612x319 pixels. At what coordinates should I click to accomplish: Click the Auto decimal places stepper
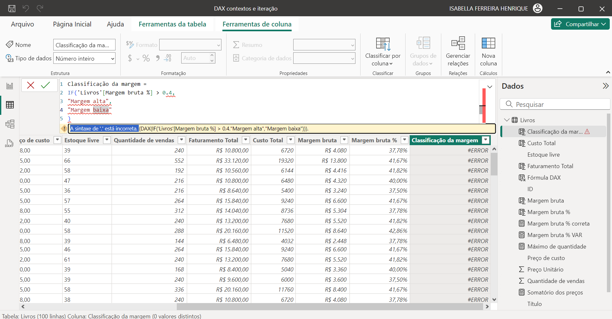click(x=212, y=58)
